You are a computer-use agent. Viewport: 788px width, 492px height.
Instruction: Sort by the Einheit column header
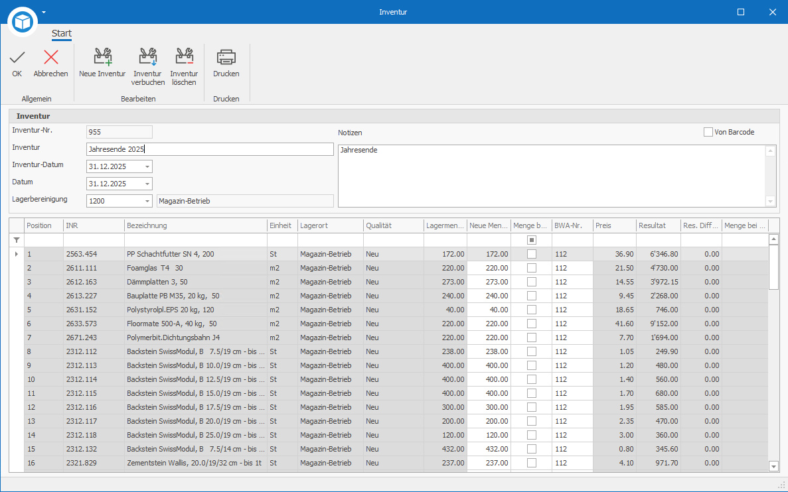282,226
